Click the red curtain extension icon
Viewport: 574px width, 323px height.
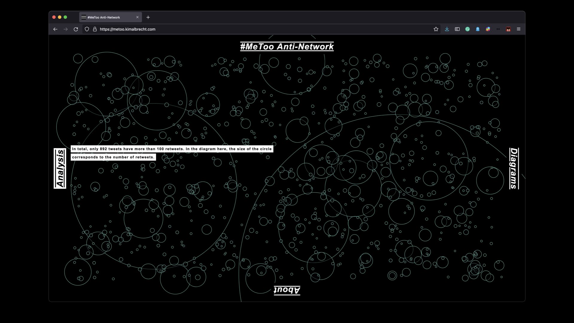pyautogui.click(x=508, y=29)
